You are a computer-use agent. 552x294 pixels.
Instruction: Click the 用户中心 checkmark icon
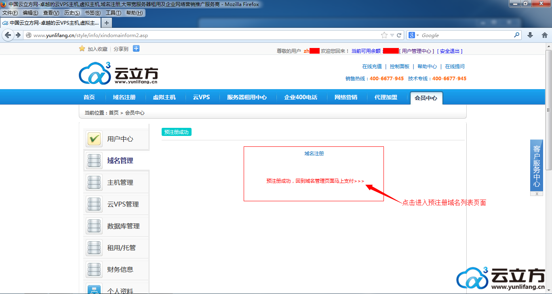(x=94, y=139)
